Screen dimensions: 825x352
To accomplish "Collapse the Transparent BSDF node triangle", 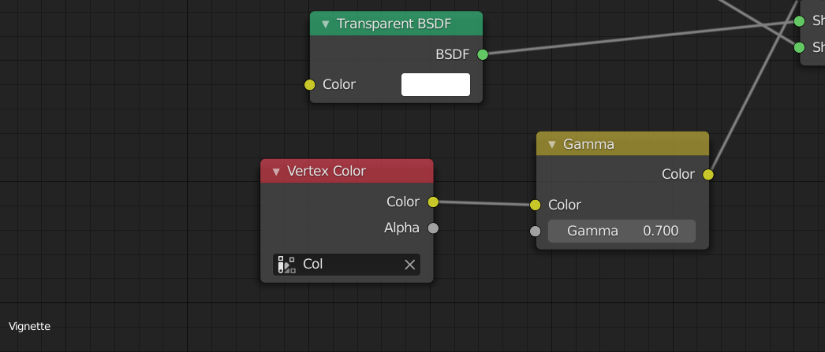I will point(325,24).
